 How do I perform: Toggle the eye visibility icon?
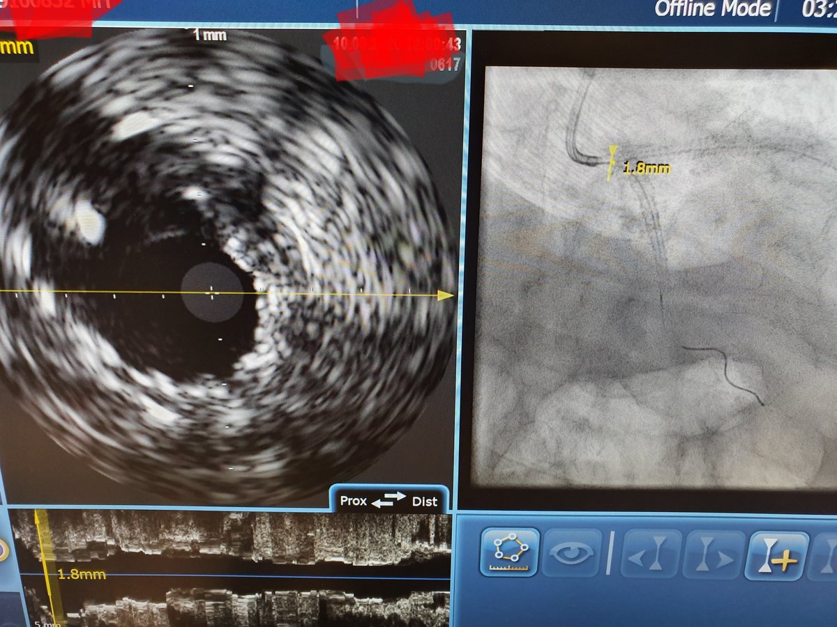572,554
